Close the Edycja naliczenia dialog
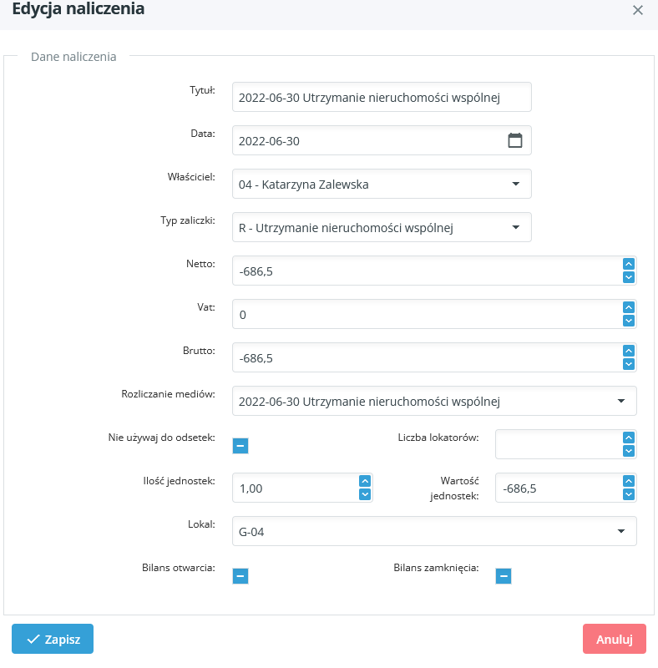 (638, 11)
